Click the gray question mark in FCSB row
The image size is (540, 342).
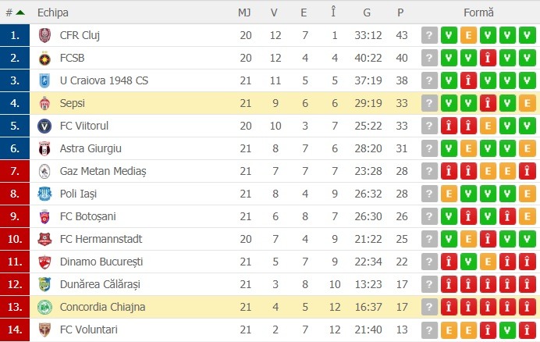[x=429, y=58]
